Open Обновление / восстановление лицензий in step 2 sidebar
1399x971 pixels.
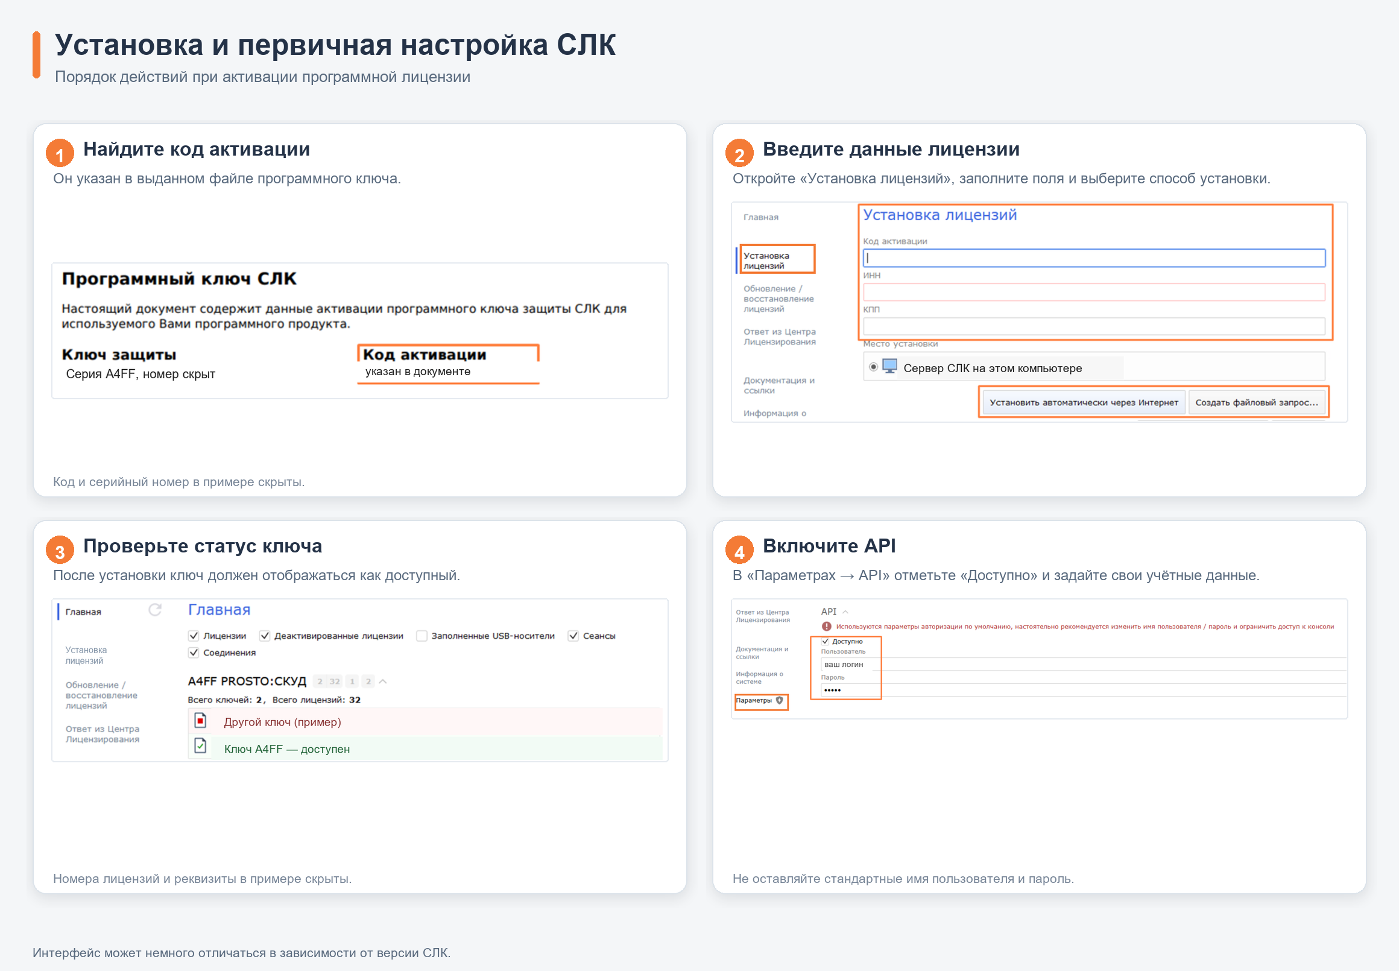[x=778, y=299]
